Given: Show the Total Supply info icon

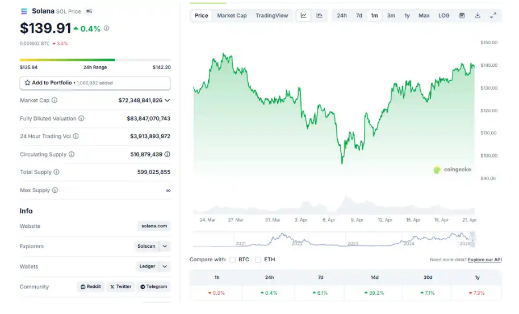Looking at the screenshot, I should point(57,172).
